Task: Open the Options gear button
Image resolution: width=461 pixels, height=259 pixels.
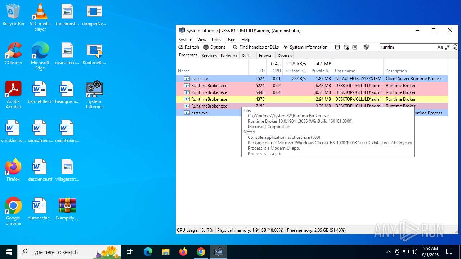Action: [214, 47]
